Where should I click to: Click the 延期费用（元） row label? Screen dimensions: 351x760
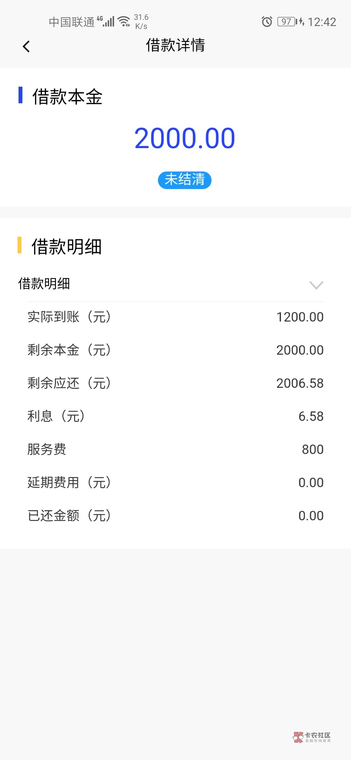pyautogui.click(x=69, y=483)
